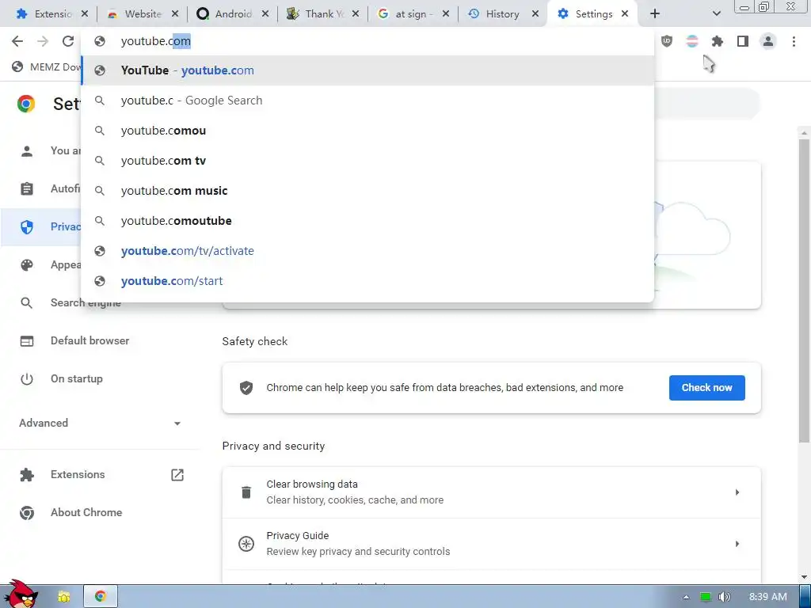Screen dimensions: 811x608
Task: Click the Safety check shield icon
Action: (x=246, y=388)
